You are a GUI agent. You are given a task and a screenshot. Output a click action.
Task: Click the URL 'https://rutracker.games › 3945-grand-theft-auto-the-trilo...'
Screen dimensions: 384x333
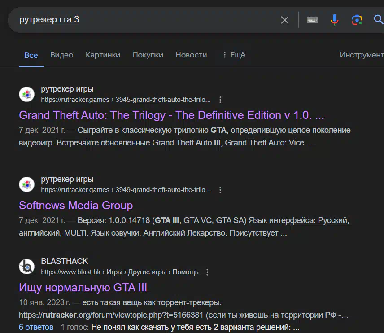coord(126,100)
